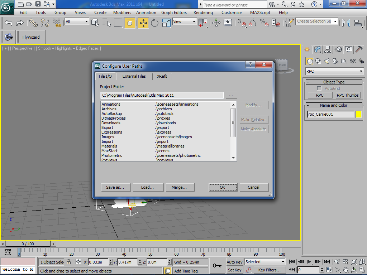Click the Use Pivot Point Center icon
The height and width of the screenshot is (275, 367).
click(203, 23)
